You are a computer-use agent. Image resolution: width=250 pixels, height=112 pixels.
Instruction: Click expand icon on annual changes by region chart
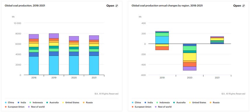(x=244, y=6)
